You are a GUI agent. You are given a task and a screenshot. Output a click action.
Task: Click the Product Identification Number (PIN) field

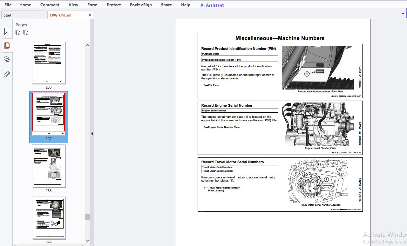click(240, 60)
